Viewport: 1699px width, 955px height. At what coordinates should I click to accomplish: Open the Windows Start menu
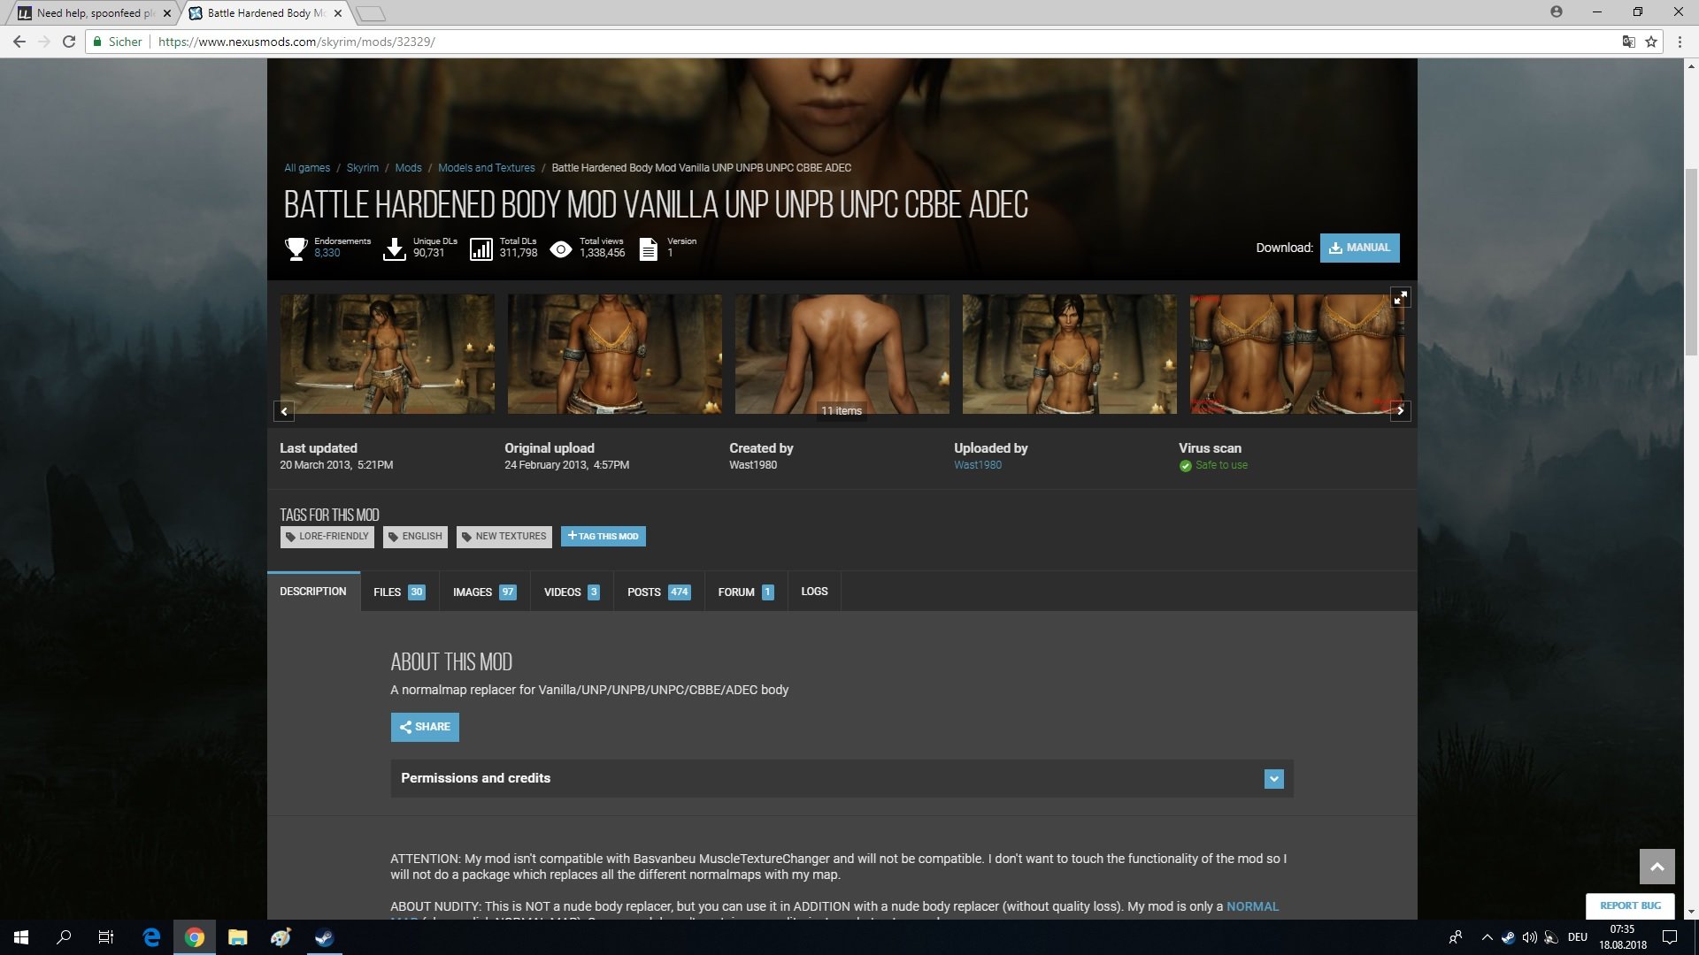[21, 937]
